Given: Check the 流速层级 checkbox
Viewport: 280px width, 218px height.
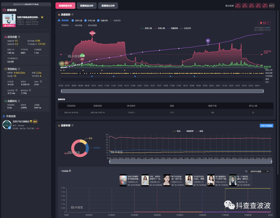Looking at the screenshot, I should [111, 20].
